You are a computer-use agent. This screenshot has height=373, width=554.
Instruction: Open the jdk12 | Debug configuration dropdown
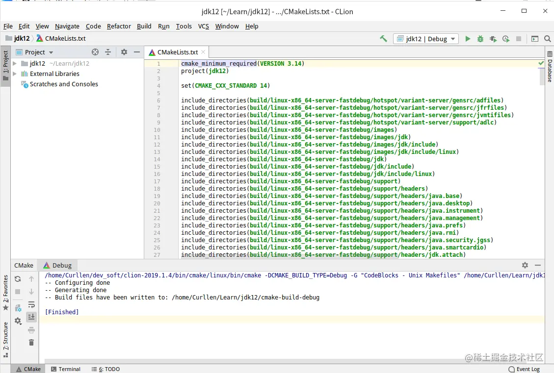click(x=426, y=39)
